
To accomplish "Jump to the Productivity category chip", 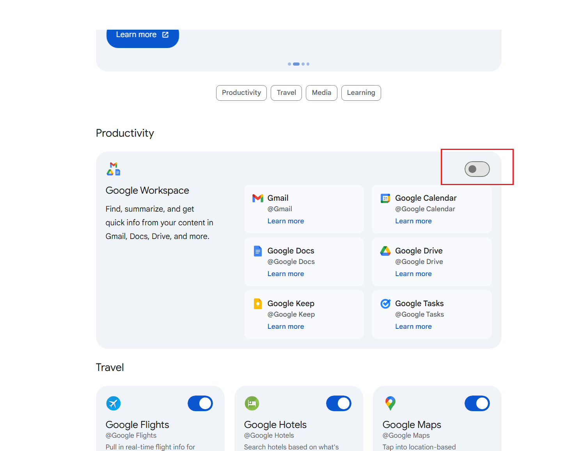I will tap(241, 93).
